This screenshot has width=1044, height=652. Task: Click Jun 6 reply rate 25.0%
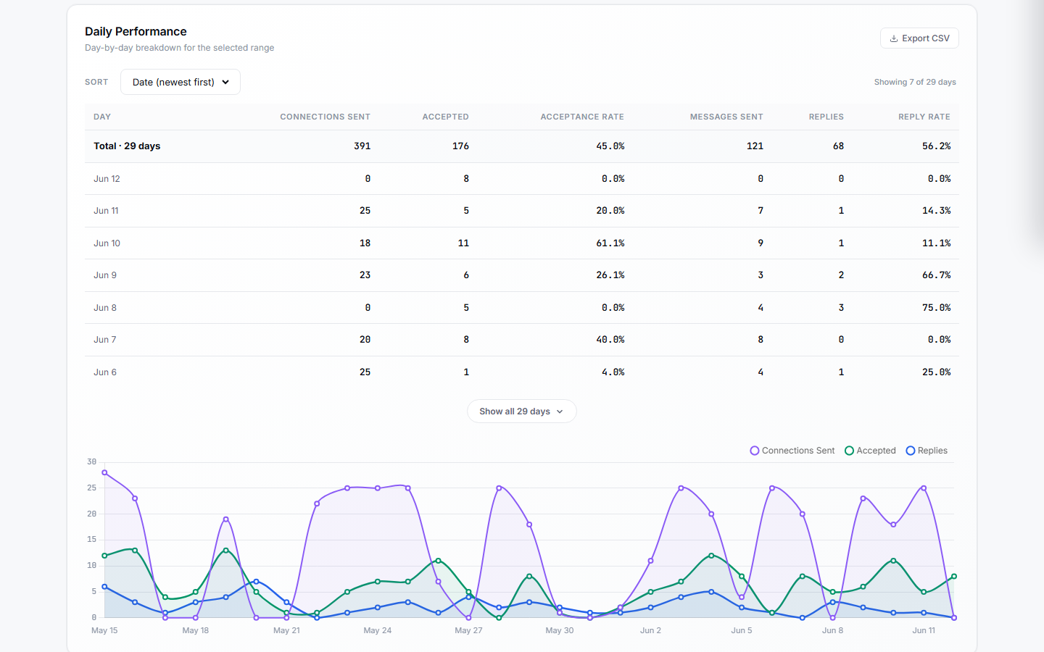(937, 372)
